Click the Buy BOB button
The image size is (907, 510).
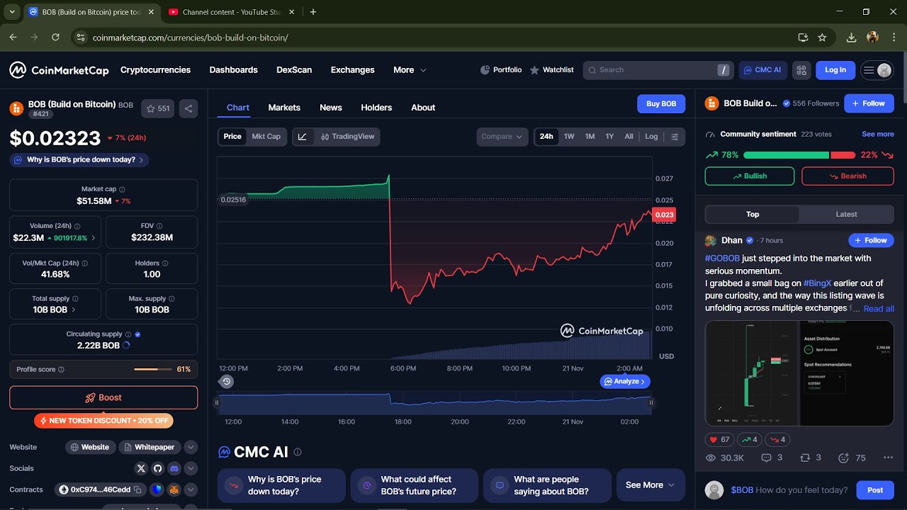pyautogui.click(x=661, y=103)
